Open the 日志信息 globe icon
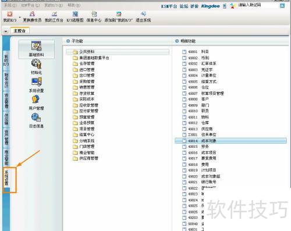The image size is (291, 231). (36, 118)
